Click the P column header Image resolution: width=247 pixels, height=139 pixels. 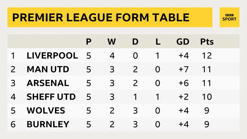[89, 42]
